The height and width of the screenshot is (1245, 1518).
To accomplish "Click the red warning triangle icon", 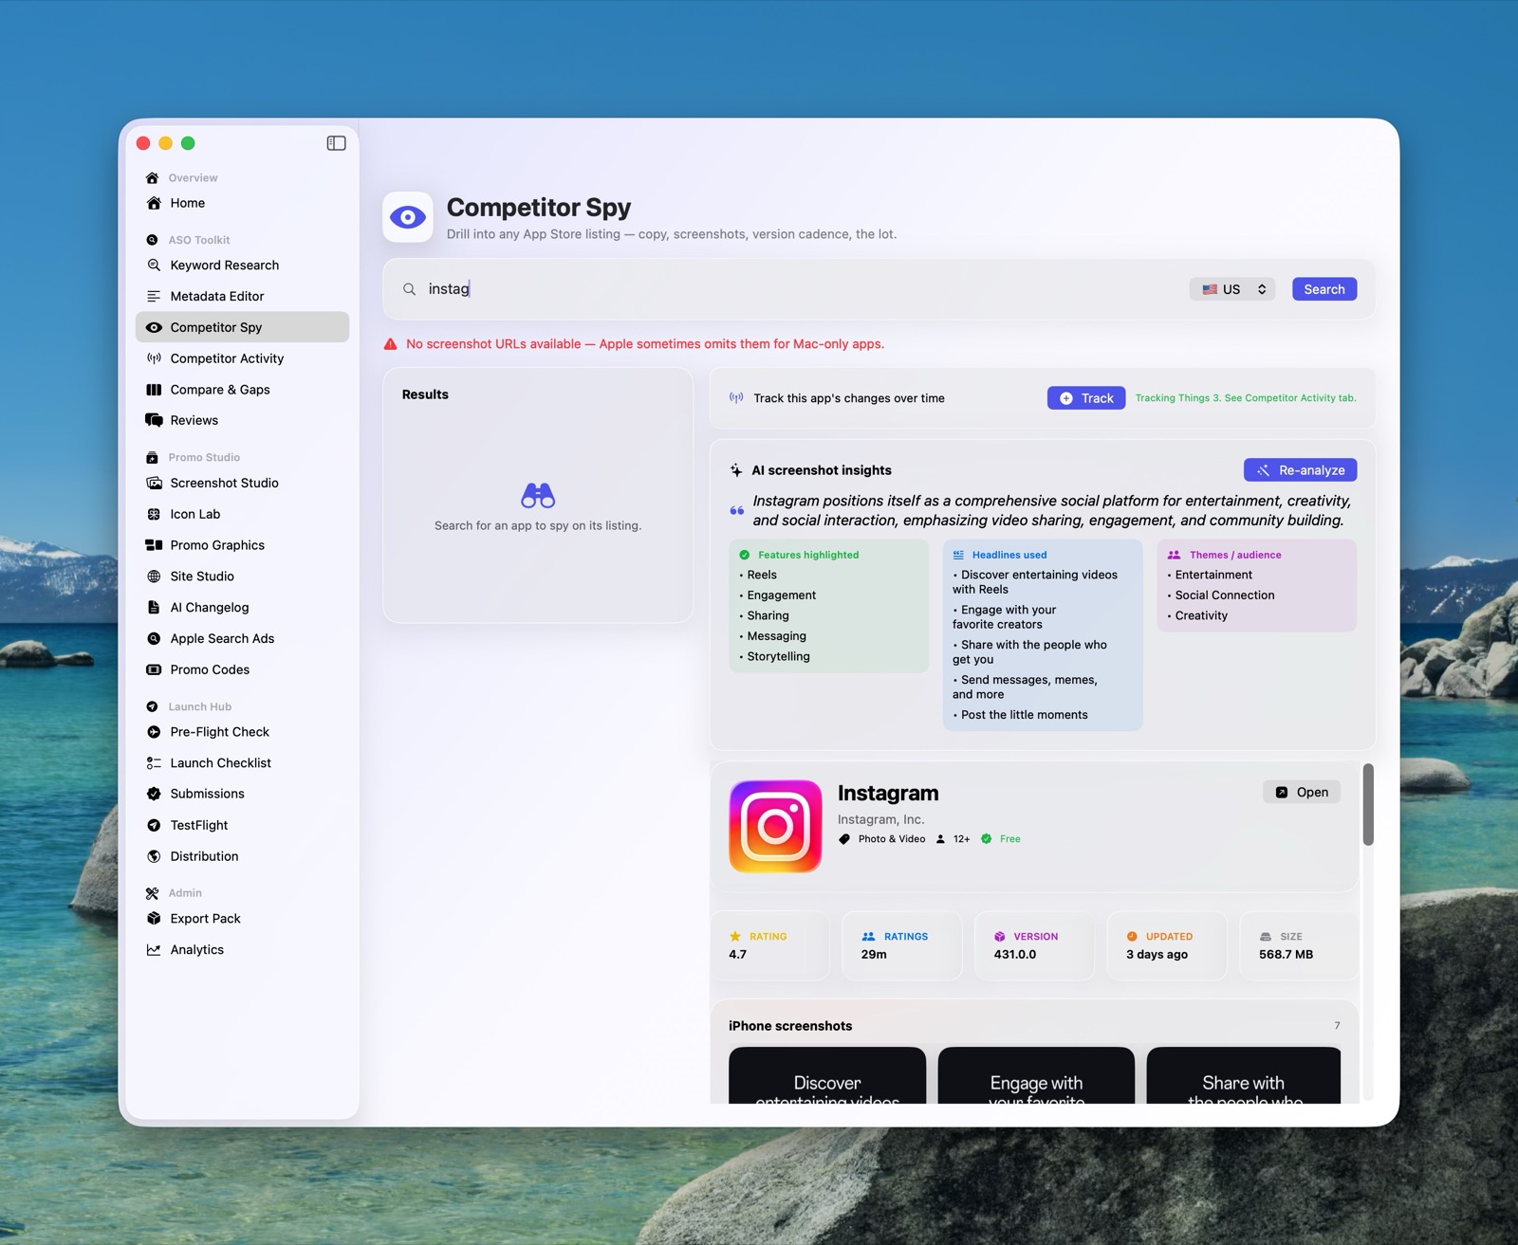I will click(x=390, y=344).
